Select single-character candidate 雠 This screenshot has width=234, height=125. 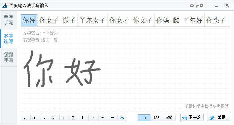coord(176,20)
